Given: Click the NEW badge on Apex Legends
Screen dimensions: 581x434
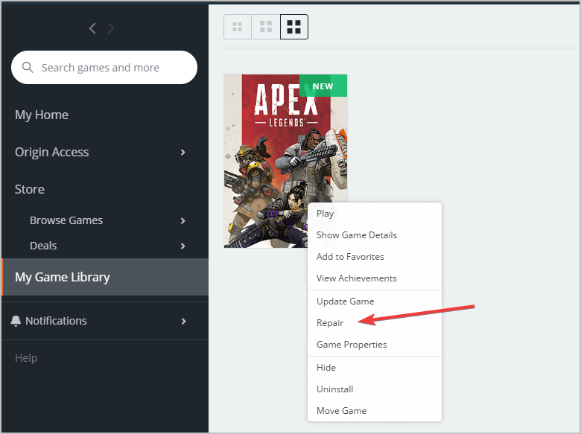Looking at the screenshot, I should (323, 86).
